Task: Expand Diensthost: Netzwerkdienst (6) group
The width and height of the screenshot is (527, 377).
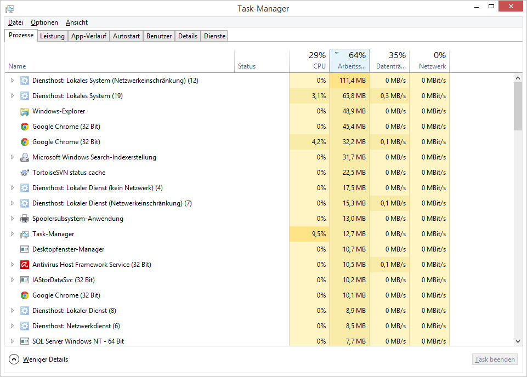Action: click(12, 326)
